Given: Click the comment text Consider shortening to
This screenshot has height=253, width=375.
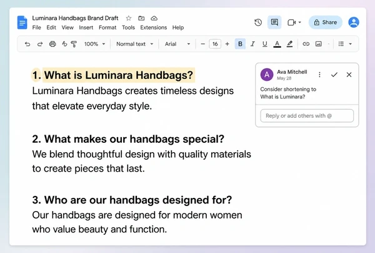Looking at the screenshot, I should [288, 90].
